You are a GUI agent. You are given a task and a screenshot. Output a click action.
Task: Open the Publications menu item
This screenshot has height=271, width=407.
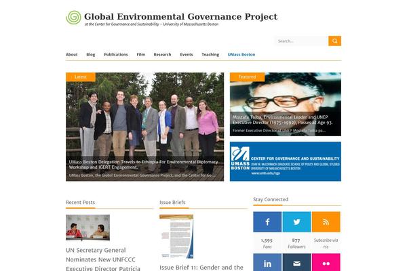click(116, 54)
